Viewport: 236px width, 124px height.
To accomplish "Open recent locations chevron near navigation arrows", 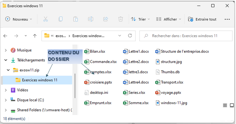I will click(x=26, y=36).
